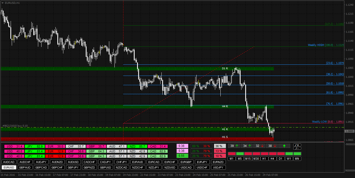Click the USDCAD pair button

click(x=186, y=167)
